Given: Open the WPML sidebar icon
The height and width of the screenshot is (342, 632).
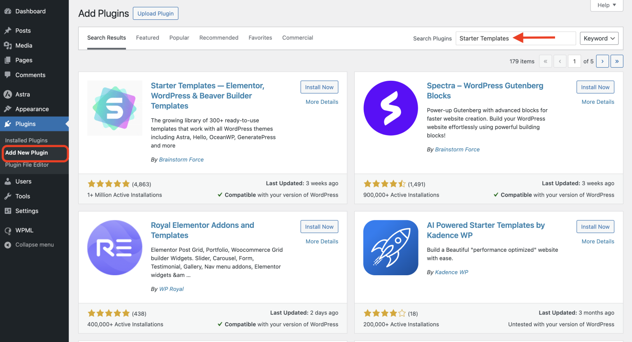Looking at the screenshot, I should tap(8, 230).
